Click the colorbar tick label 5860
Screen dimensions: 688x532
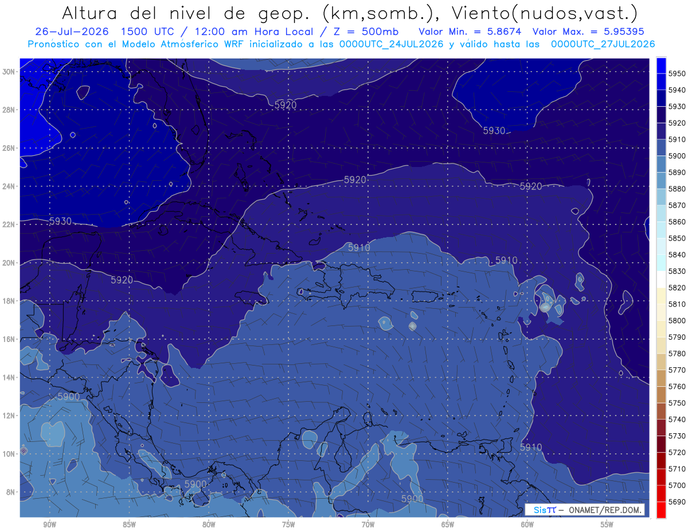tap(677, 222)
